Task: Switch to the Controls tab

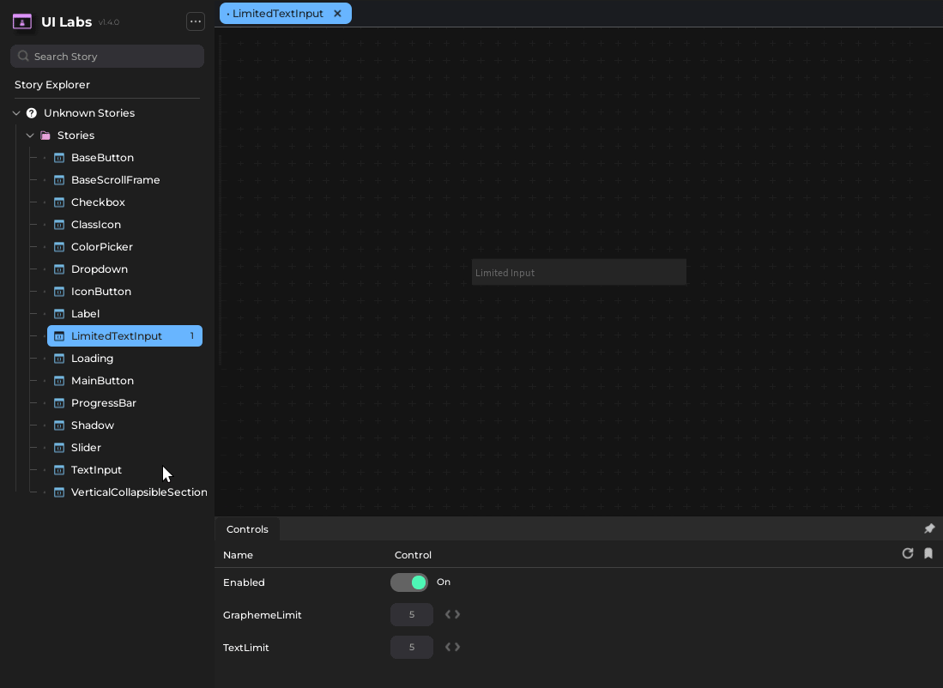Action: [x=247, y=529]
